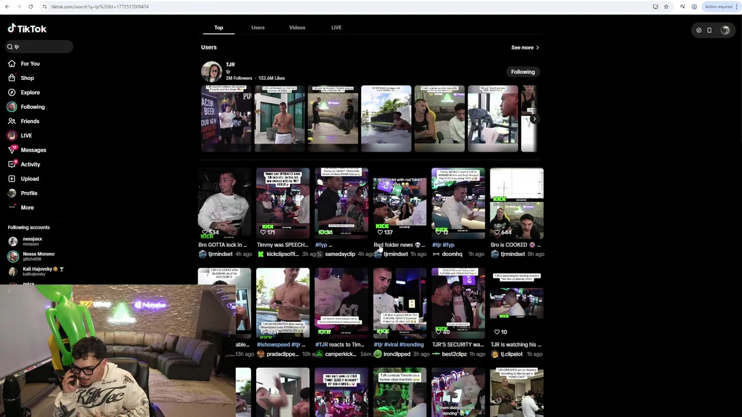Open 'TJR is watching his' video thumbnail
This screenshot has height=417, width=742.
[x=517, y=303]
